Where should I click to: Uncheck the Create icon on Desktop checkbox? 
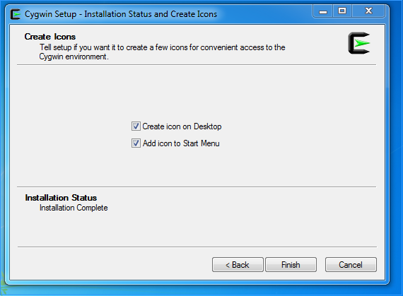[x=136, y=126]
